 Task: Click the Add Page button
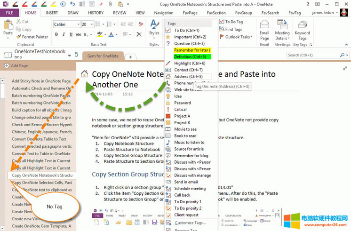[19, 66]
